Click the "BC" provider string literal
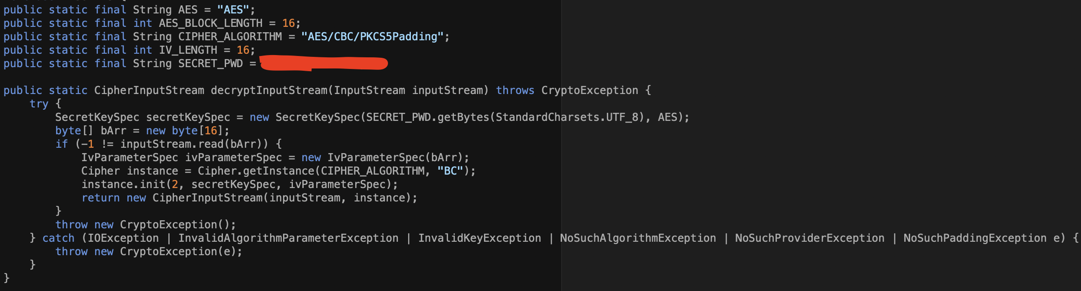This screenshot has height=291, width=1081. [x=450, y=171]
